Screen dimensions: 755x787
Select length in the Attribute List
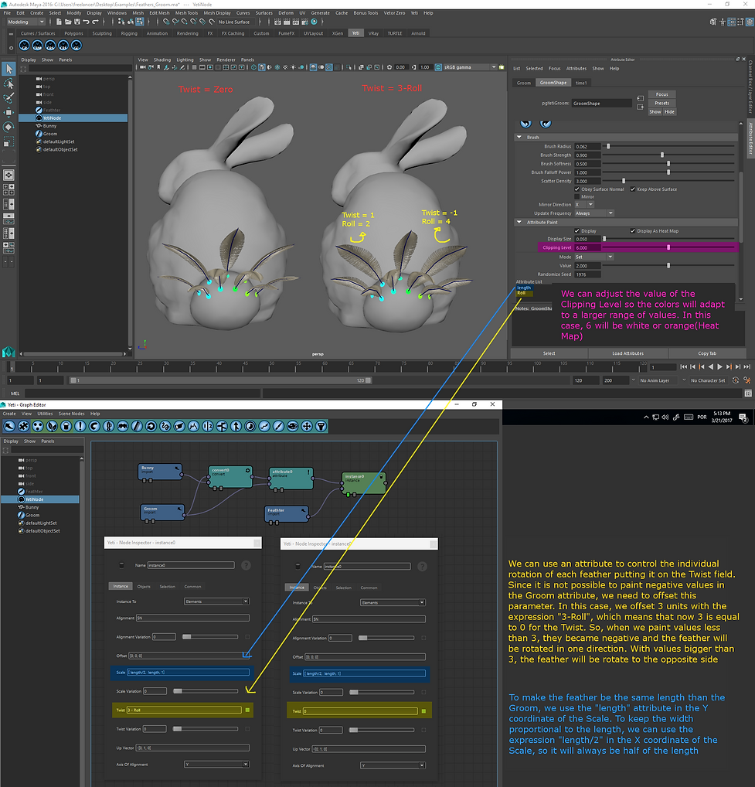(524, 288)
